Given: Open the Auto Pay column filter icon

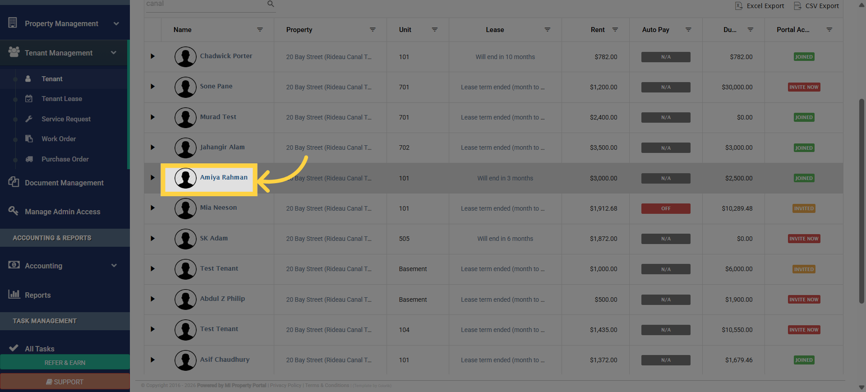Looking at the screenshot, I should click(x=688, y=30).
